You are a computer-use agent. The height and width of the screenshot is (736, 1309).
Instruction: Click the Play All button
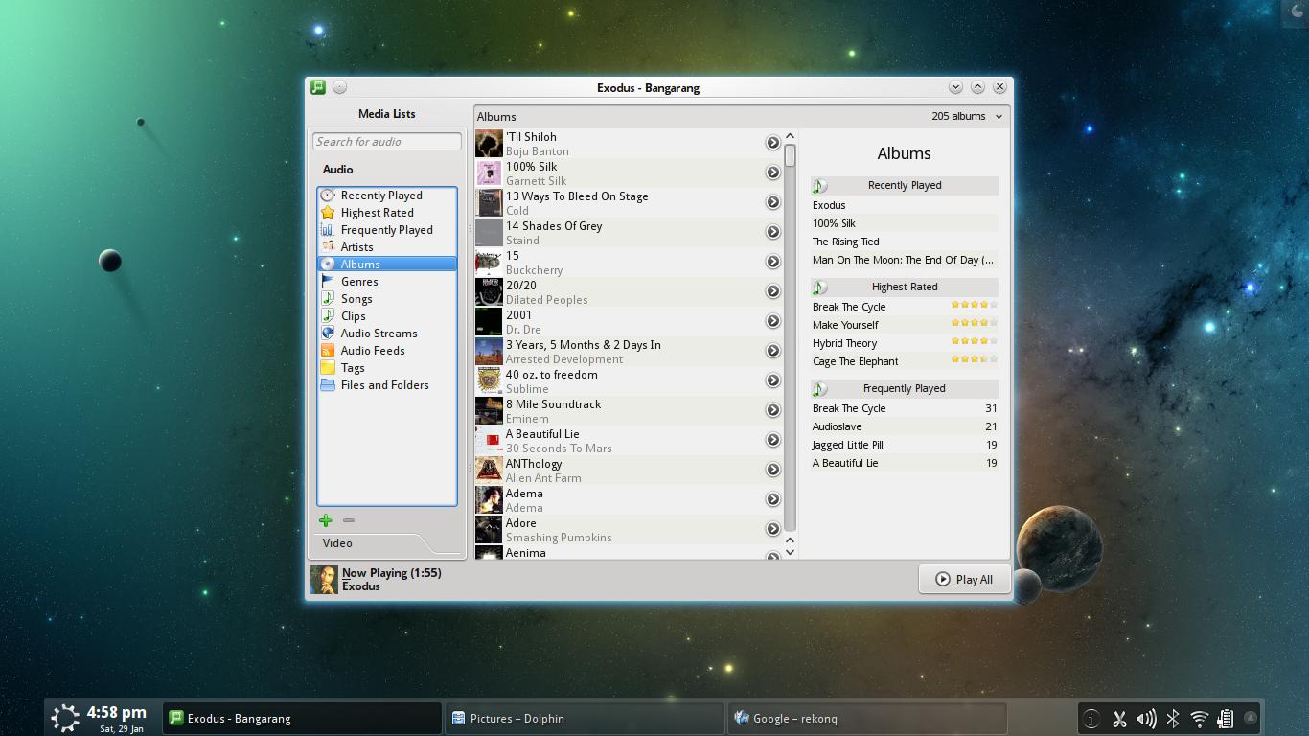tap(965, 579)
